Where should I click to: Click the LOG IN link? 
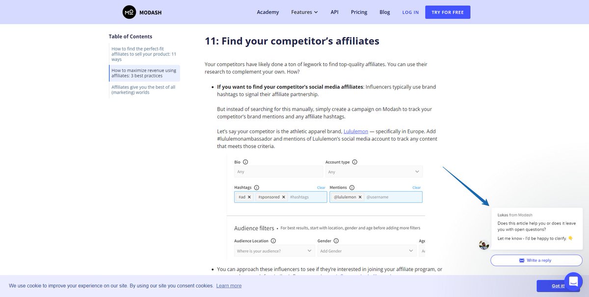[410, 12]
